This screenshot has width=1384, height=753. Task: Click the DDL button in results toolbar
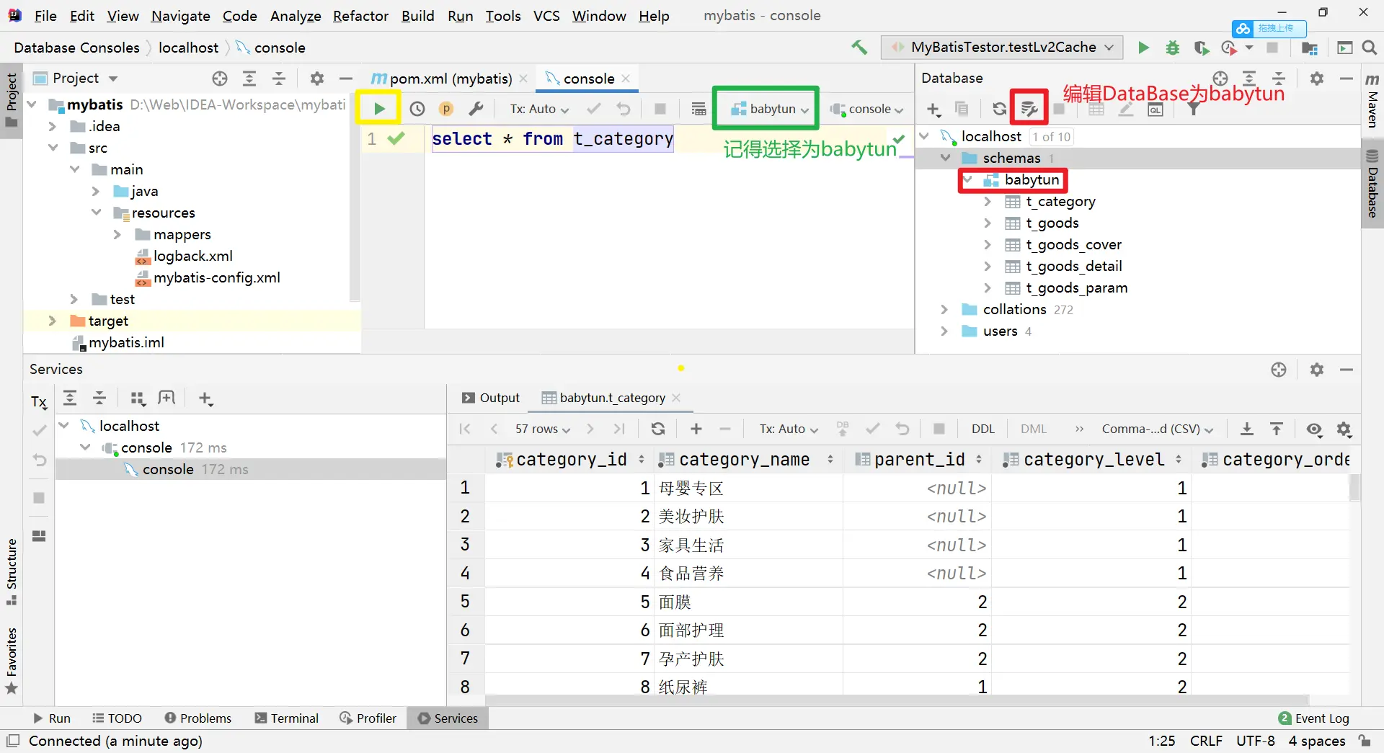tap(982, 429)
